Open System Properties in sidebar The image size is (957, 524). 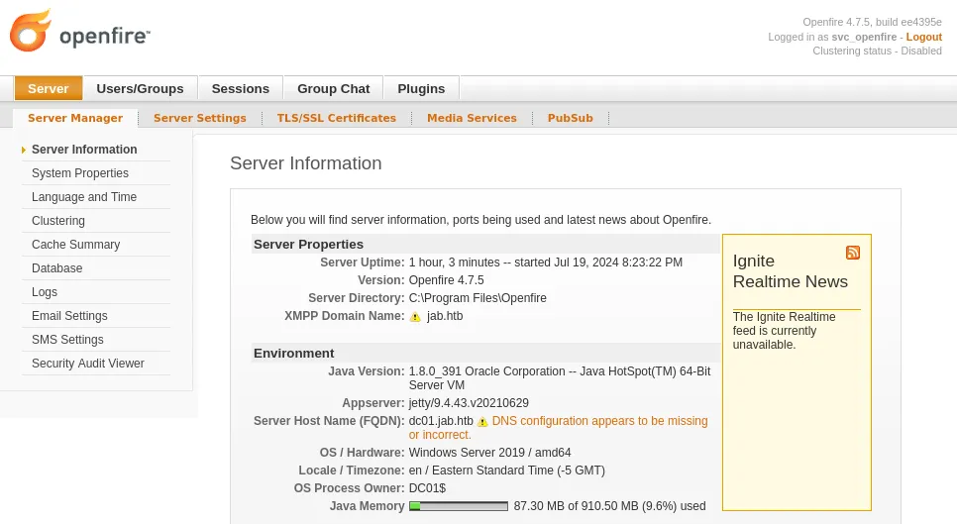pos(80,173)
